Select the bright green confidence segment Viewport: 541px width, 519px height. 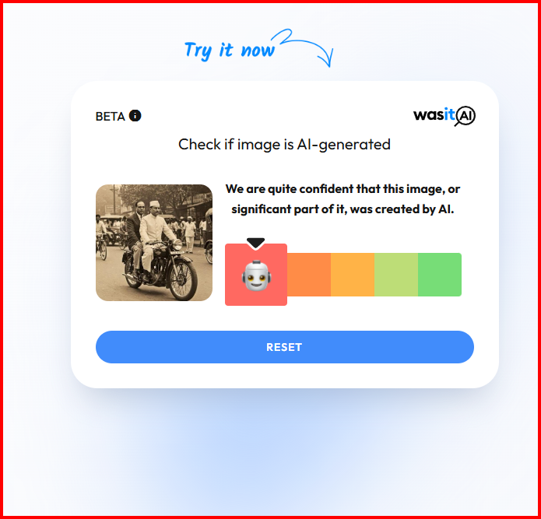440,275
